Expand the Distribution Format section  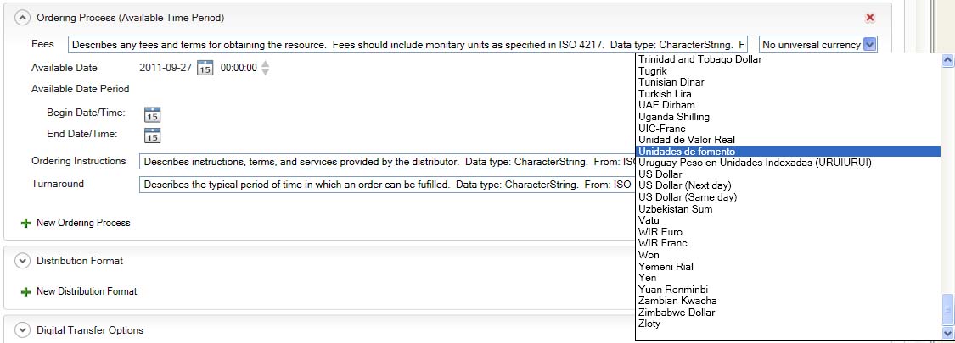tap(23, 261)
